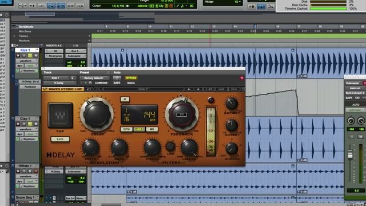Click the Feedback automation lane label
366x206 pixels.
pyautogui.click(x=30, y=86)
